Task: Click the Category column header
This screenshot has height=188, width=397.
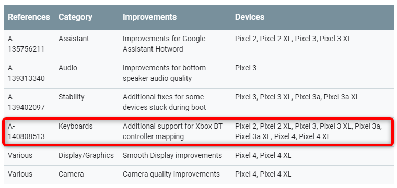Action: coord(75,17)
